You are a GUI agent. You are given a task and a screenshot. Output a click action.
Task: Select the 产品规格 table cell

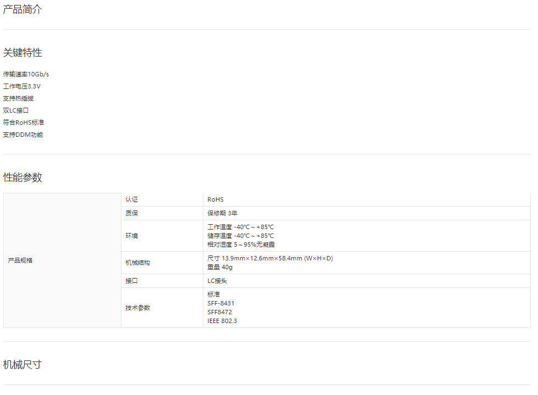[20, 260]
